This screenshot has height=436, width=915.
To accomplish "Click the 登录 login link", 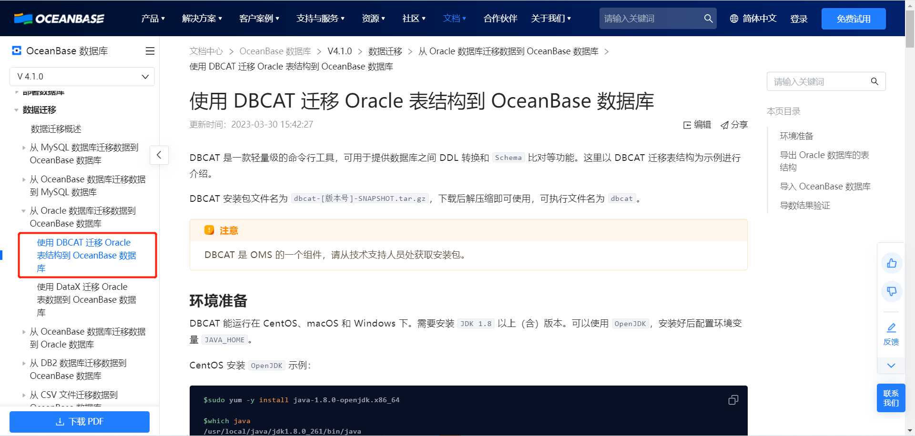I will (799, 19).
